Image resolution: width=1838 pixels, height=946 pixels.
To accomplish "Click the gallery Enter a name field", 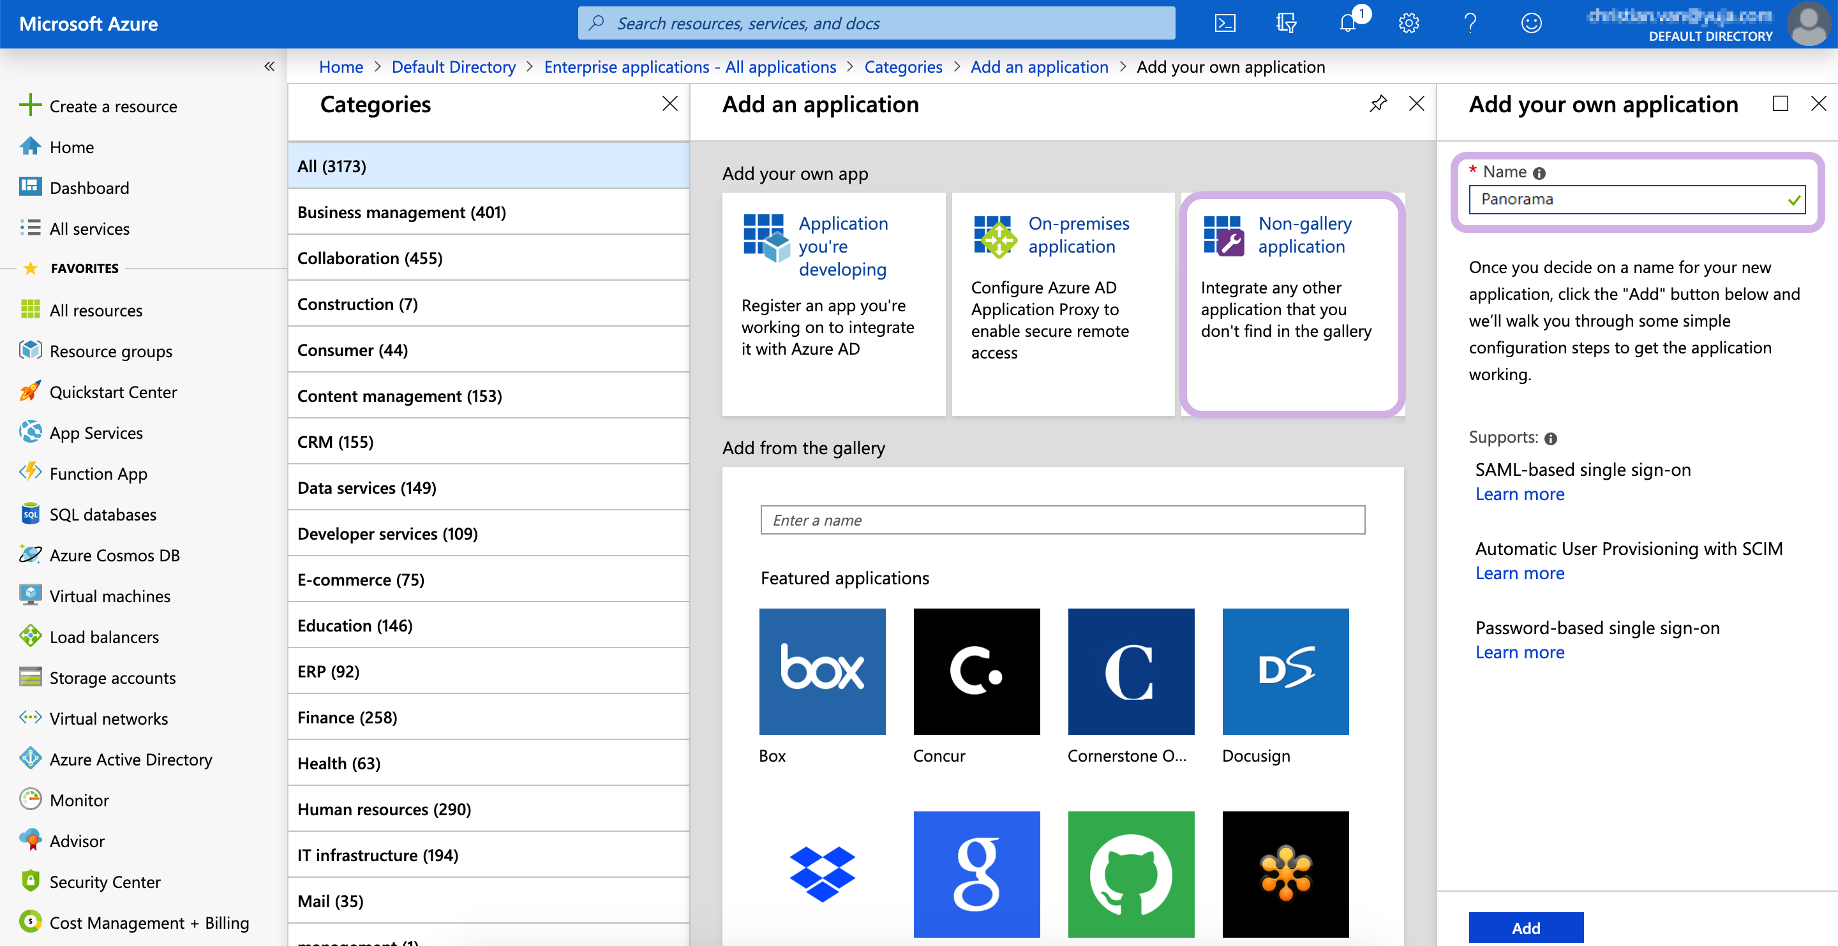I will click(x=1062, y=520).
